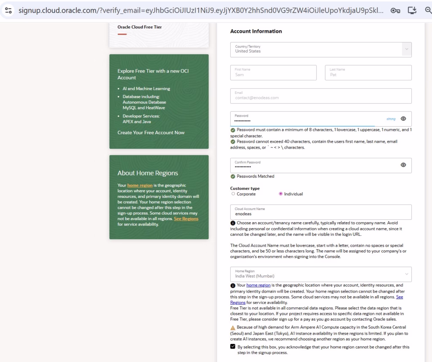The width and height of the screenshot is (432, 362).
Task: Open the Home Region dropdown
Action: click(406, 274)
